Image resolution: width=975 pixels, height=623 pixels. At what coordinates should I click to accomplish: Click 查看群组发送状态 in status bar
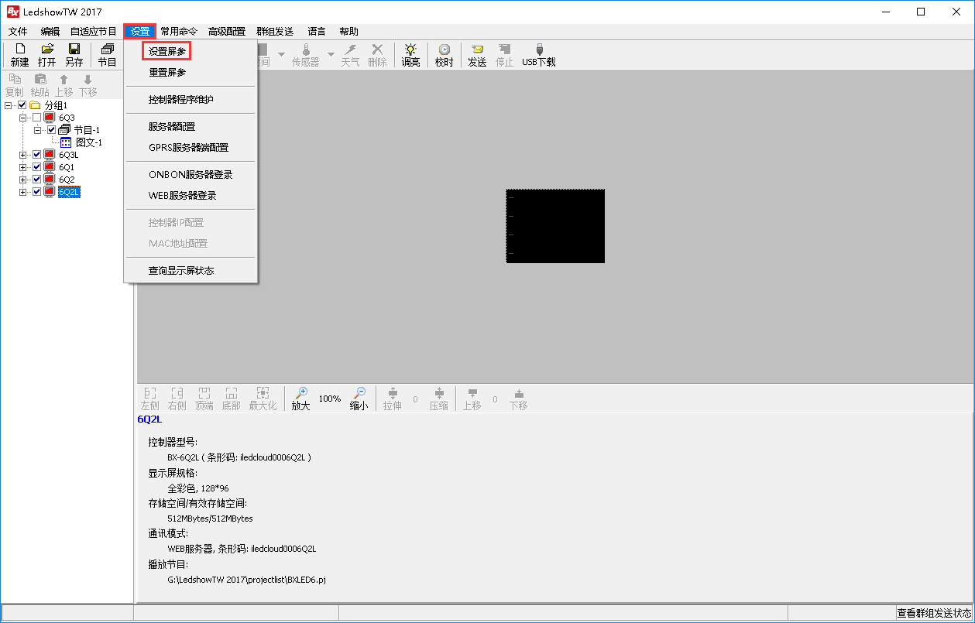tap(934, 613)
